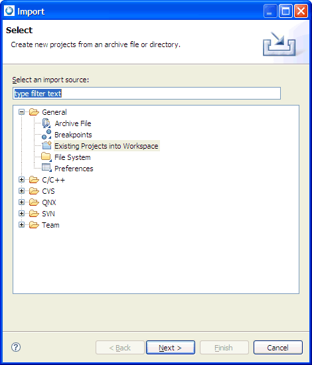
Task: Click the Breakpoints import icon
Action: pos(46,135)
